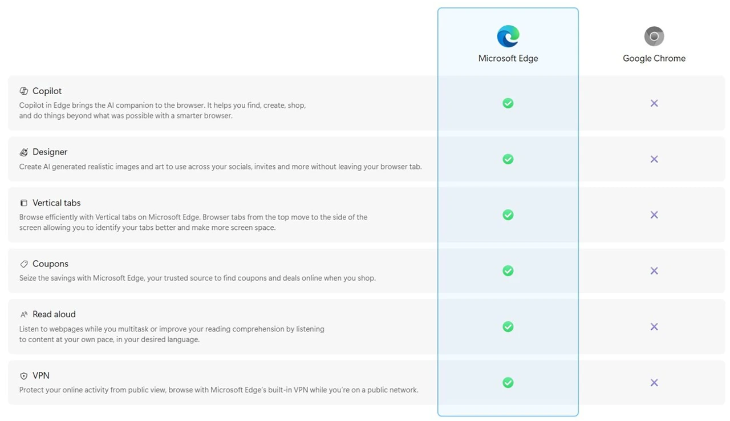Click the X for Coupons under Chrome
This screenshot has width=730, height=421.
coord(654,270)
